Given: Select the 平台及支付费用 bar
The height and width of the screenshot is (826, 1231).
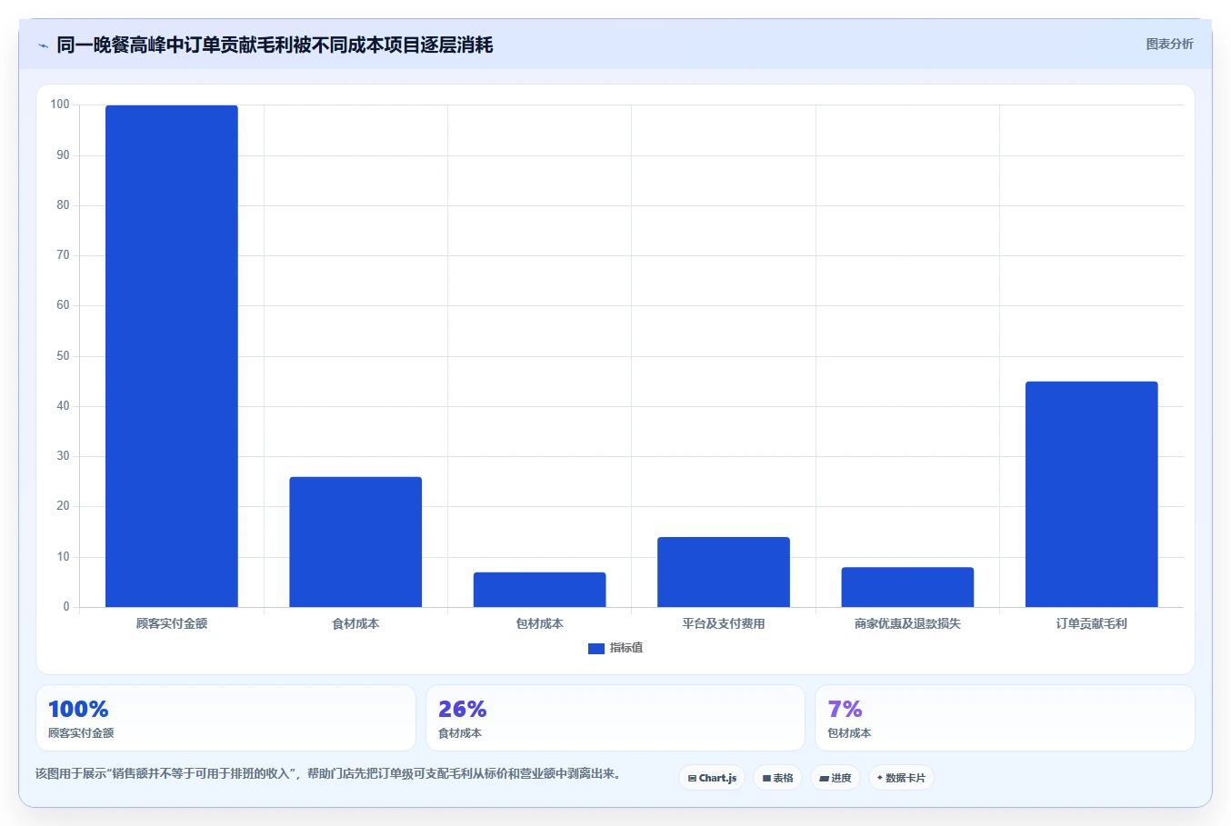Looking at the screenshot, I should (724, 572).
